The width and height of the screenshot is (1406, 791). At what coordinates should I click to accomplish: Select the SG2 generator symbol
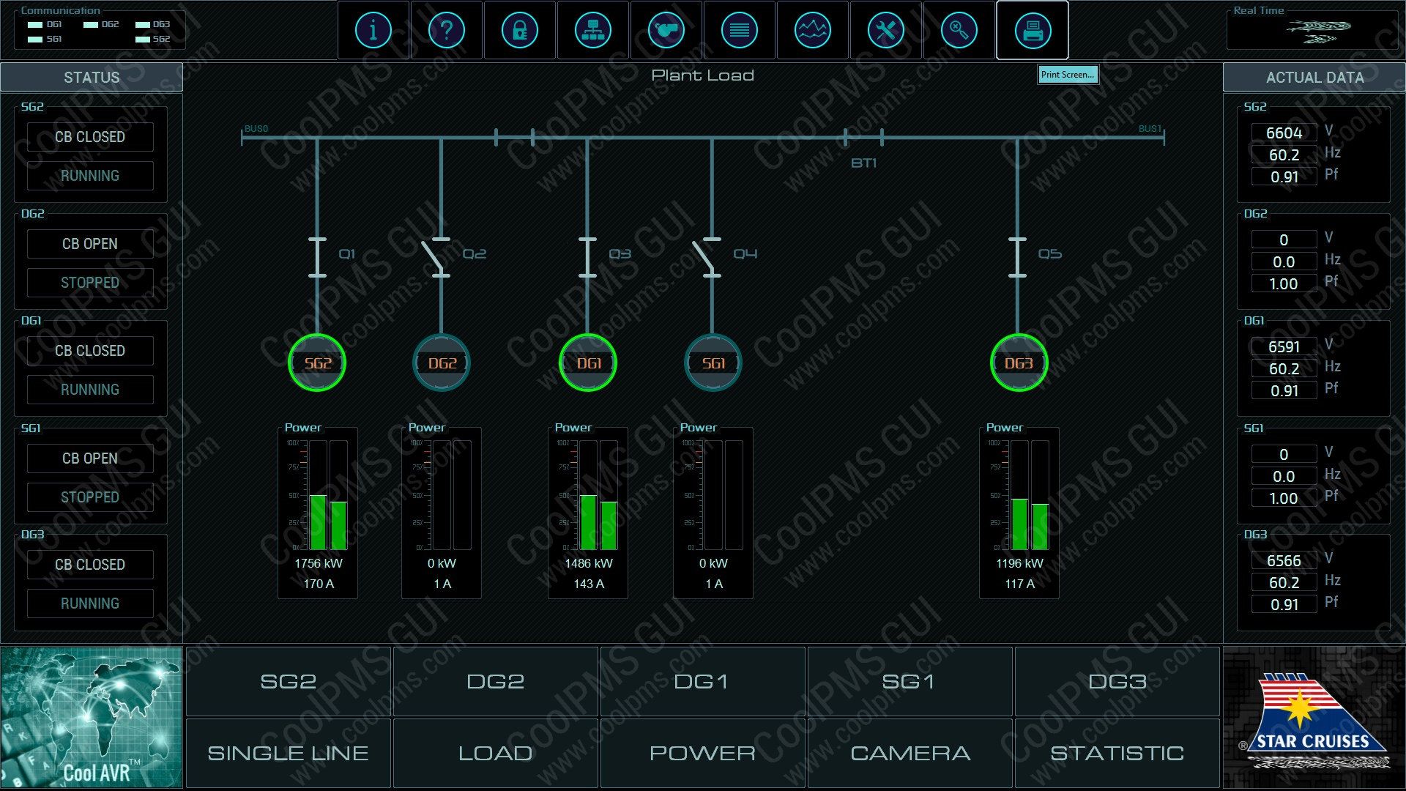coord(317,363)
